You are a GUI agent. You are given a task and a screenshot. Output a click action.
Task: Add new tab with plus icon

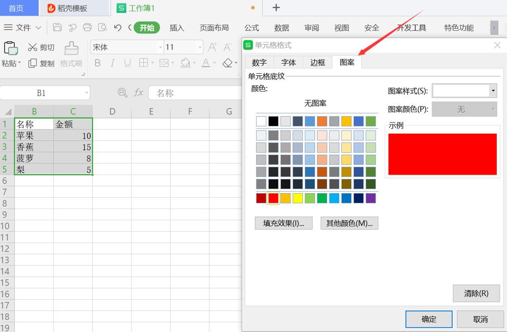tap(276, 8)
